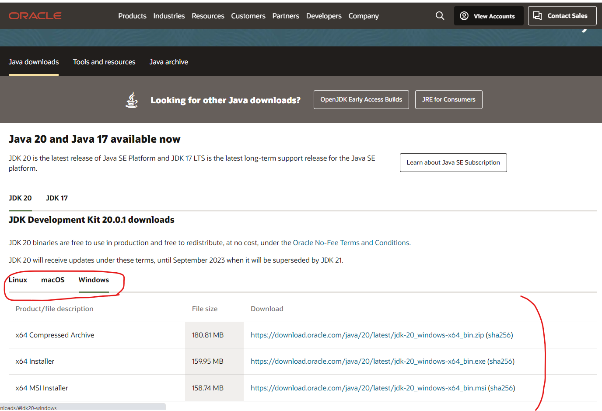Click OpenJDK Early Access Builds button
Screen dimensions: 602x411
[x=361, y=100]
